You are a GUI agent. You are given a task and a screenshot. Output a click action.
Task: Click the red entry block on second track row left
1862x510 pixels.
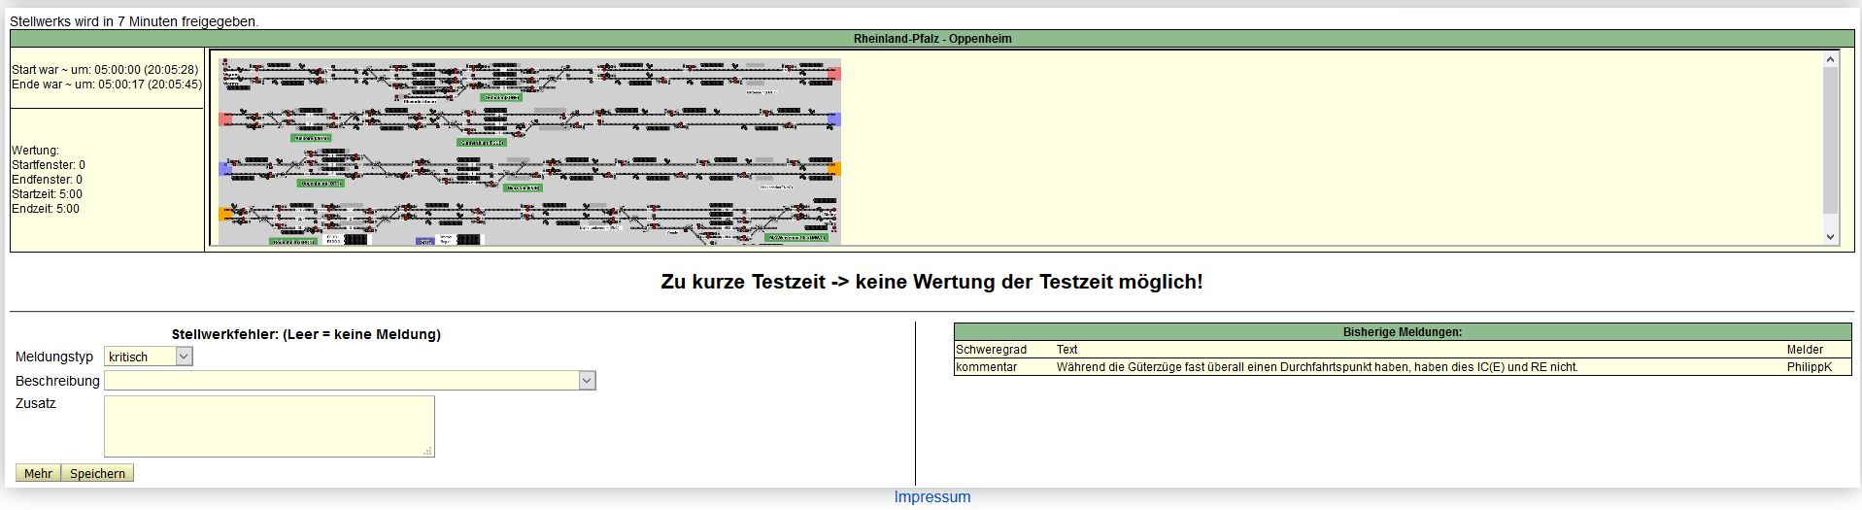[224, 119]
